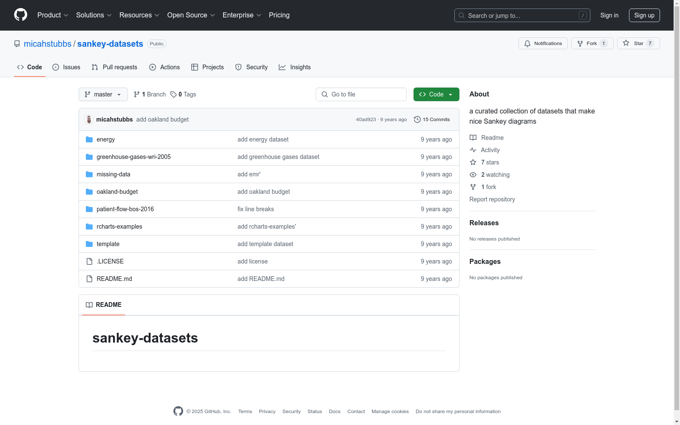680x425 pixels.
Task: Click the watching eye icon in About
Action: pyautogui.click(x=473, y=175)
